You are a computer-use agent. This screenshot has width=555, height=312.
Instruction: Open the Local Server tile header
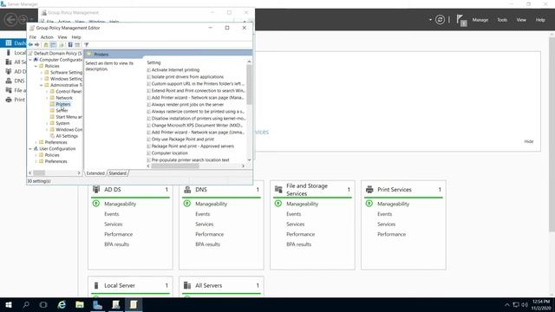click(120, 285)
